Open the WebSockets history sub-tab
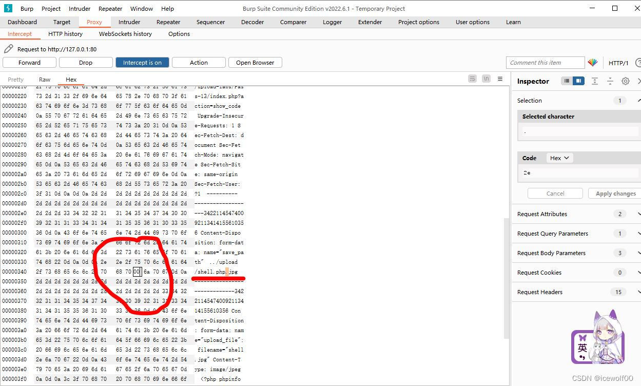 [125, 34]
